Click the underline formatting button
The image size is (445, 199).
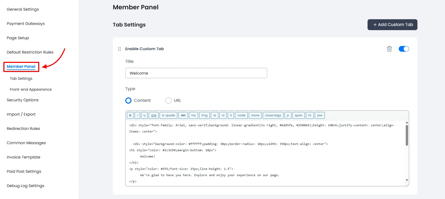(x=144, y=115)
